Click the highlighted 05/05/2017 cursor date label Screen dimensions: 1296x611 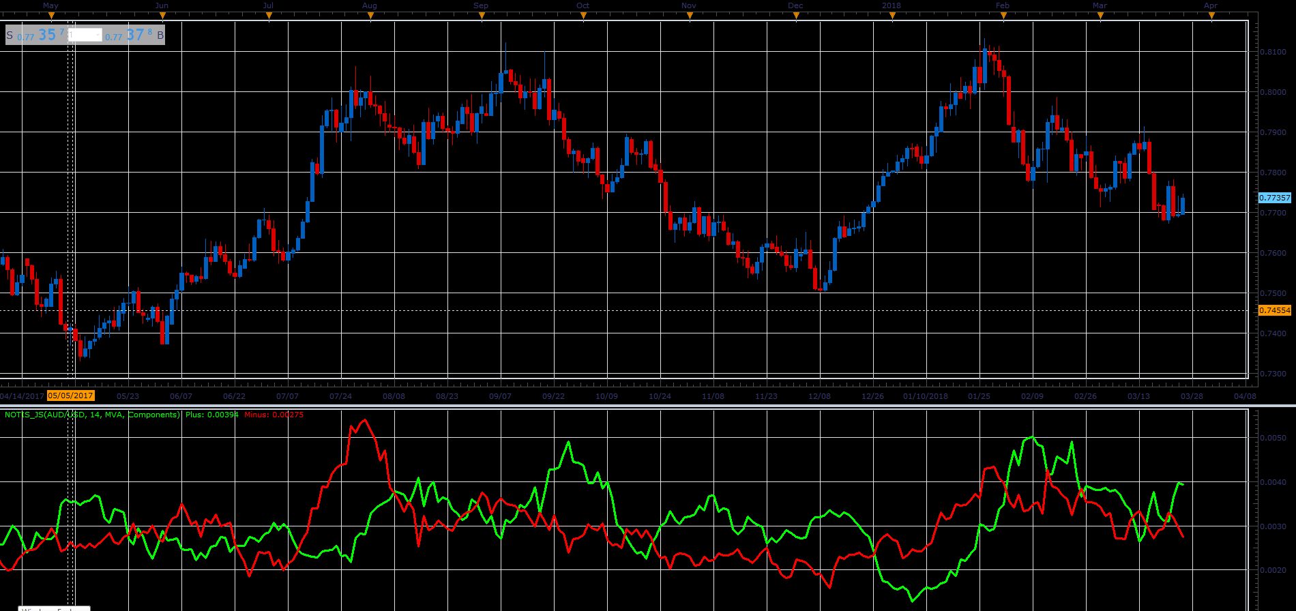(x=71, y=396)
